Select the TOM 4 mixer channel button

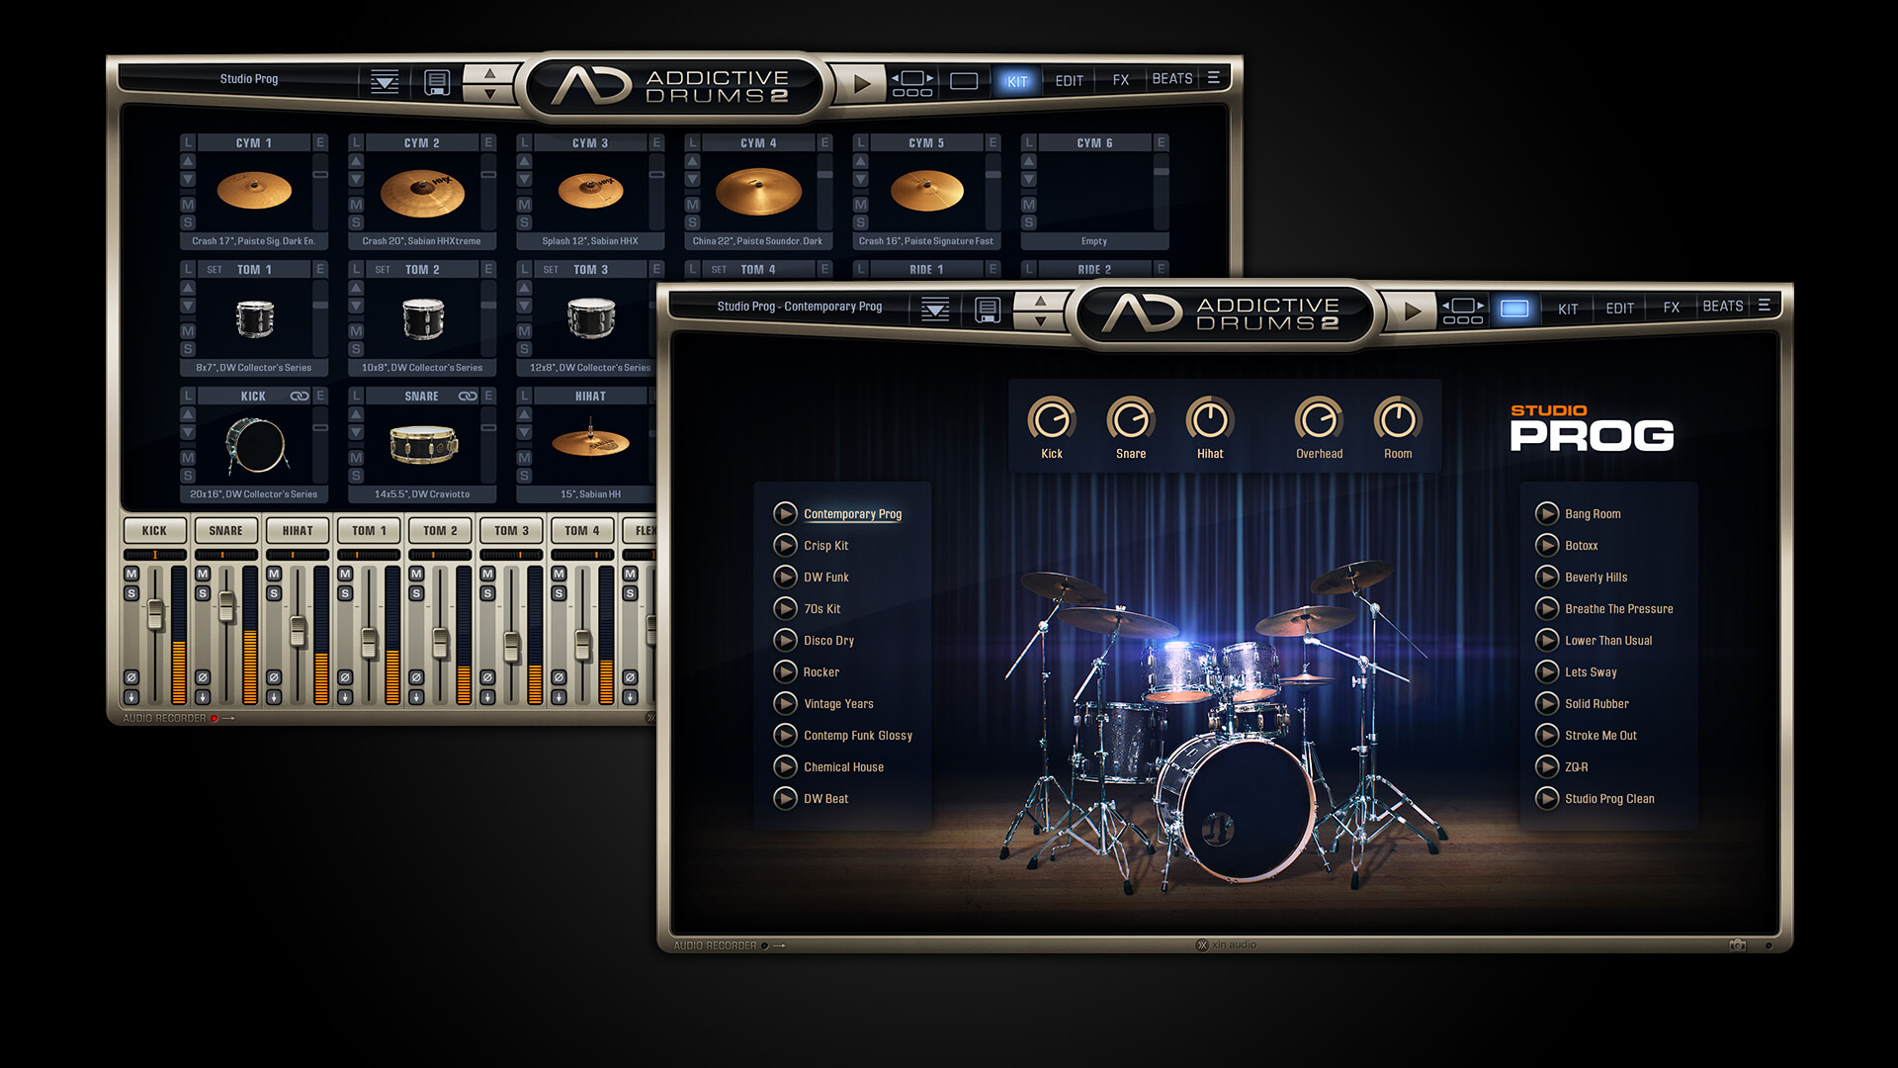[582, 531]
